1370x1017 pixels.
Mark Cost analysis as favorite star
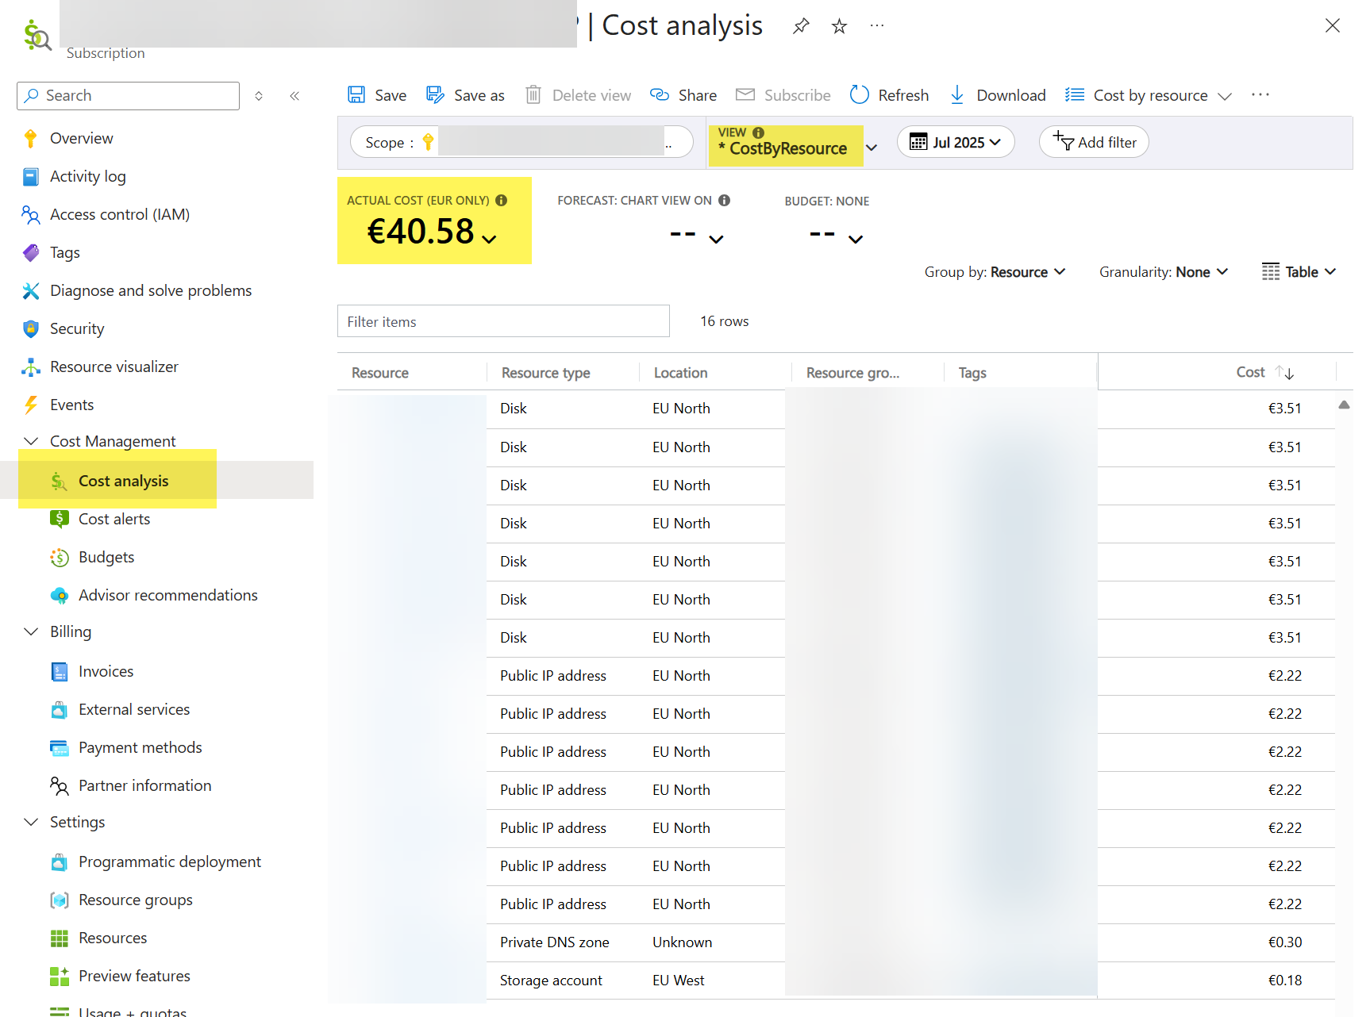coord(839,26)
